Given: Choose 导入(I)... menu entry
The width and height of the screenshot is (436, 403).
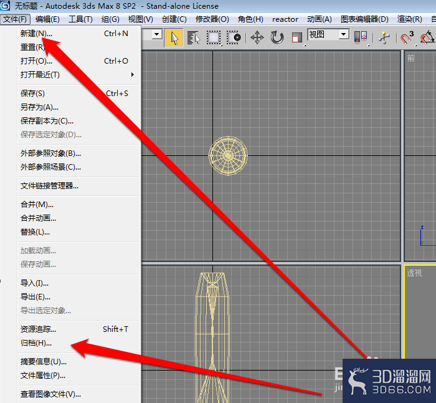Looking at the screenshot, I should [x=79, y=283].
